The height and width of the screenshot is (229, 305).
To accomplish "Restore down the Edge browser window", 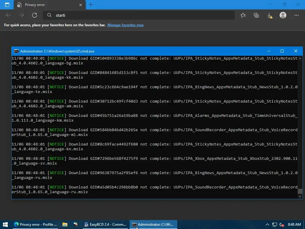I will pos(284,4).
